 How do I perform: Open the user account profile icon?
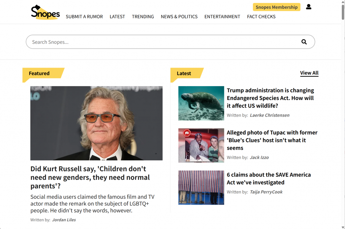[x=309, y=7]
